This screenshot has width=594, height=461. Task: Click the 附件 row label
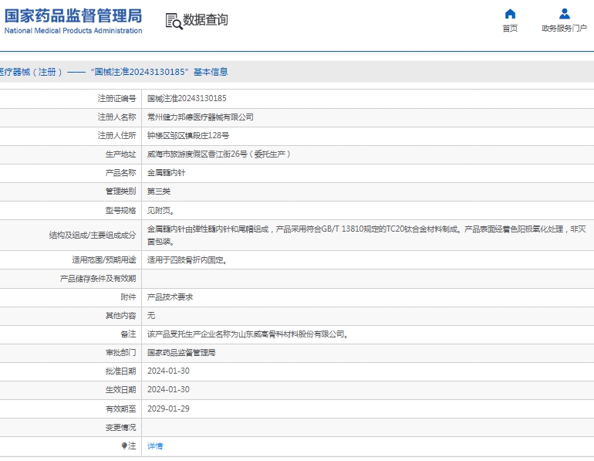(128, 297)
